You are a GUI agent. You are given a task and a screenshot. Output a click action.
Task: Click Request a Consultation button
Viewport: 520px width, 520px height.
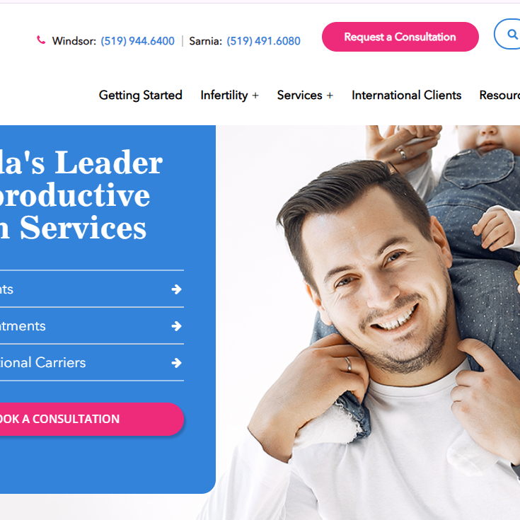point(400,37)
